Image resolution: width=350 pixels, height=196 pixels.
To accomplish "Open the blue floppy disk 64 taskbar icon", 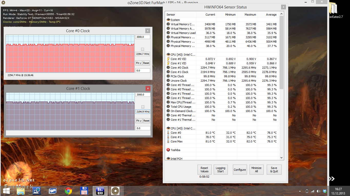I will click(x=84, y=191).
